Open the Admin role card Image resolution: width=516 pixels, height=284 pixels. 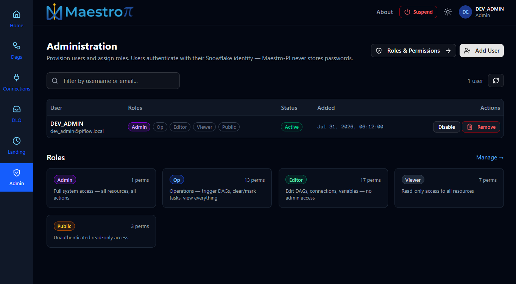[101, 188]
